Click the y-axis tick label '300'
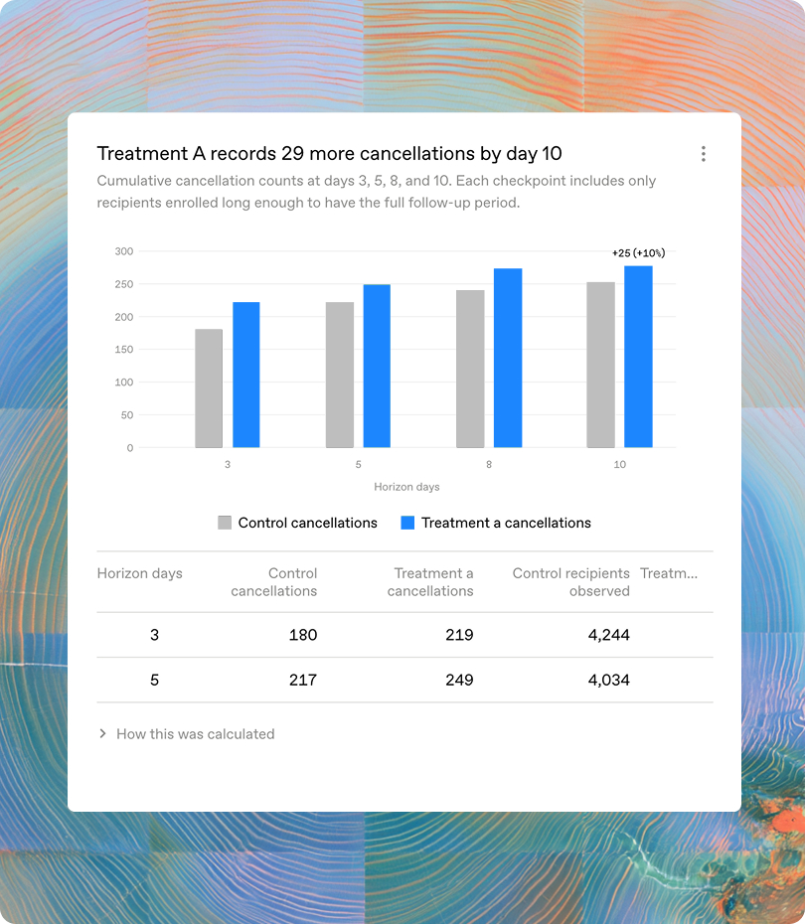Viewport: 805px width, 924px height. (x=124, y=251)
